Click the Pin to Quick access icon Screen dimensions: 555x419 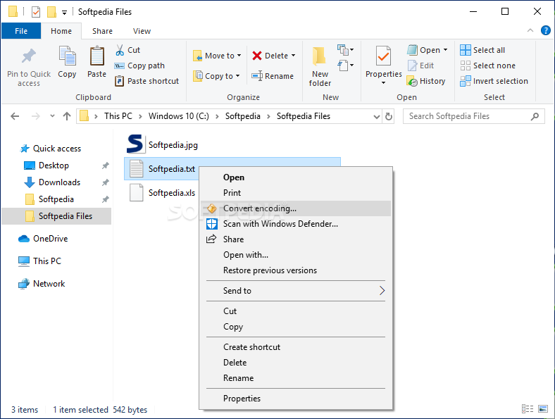pyautogui.click(x=29, y=56)
